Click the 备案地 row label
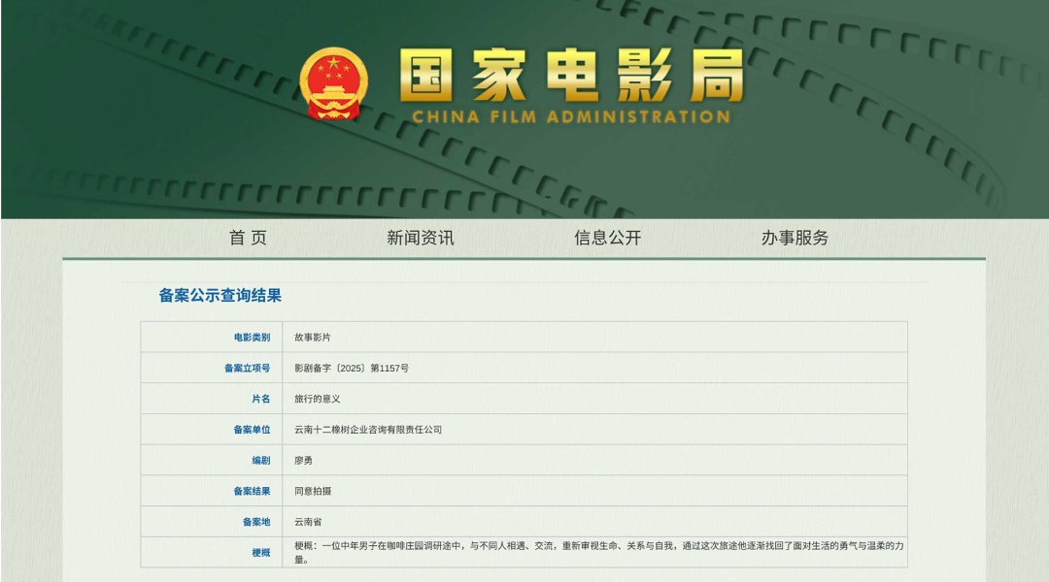Screen dimensions: 1049x582 coord(256,522)
